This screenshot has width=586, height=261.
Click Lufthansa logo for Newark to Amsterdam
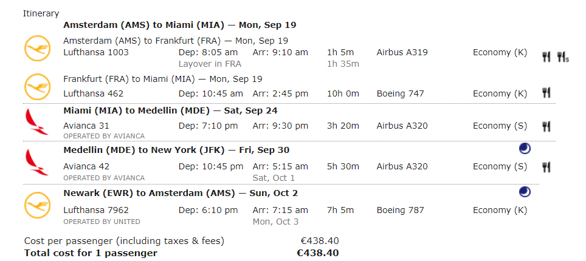coord(37,205)
